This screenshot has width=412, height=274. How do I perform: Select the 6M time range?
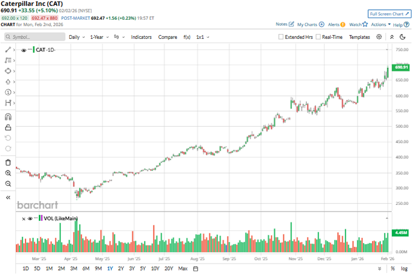pos(86,269)
